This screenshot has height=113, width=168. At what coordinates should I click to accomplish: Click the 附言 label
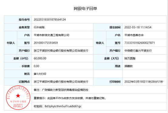[27, 74]
